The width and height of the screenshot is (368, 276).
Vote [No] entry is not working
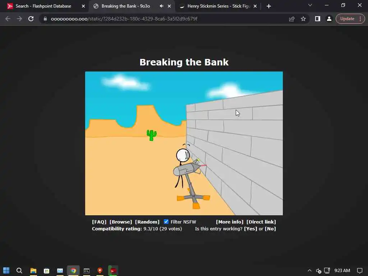click(270, 229)
